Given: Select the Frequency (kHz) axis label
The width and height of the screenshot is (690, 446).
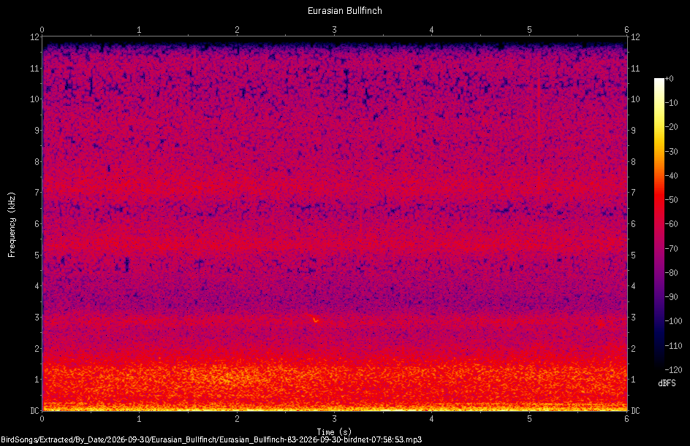Looking at the screenshot, I should click(x=12, y=225).
